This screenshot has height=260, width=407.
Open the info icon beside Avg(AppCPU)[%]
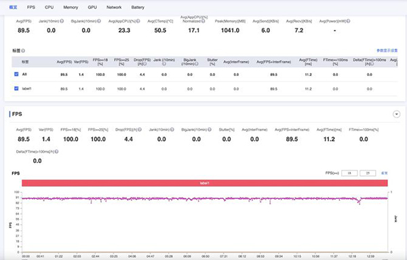(138, 21)
